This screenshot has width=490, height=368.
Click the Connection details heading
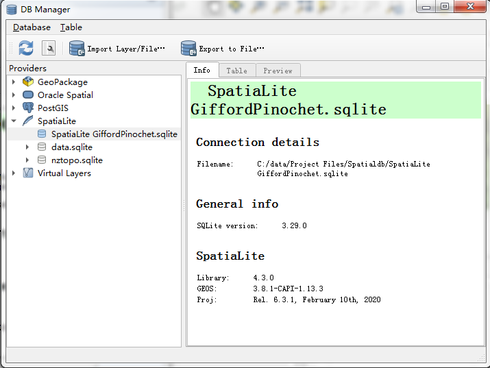(x=258, y=142)
